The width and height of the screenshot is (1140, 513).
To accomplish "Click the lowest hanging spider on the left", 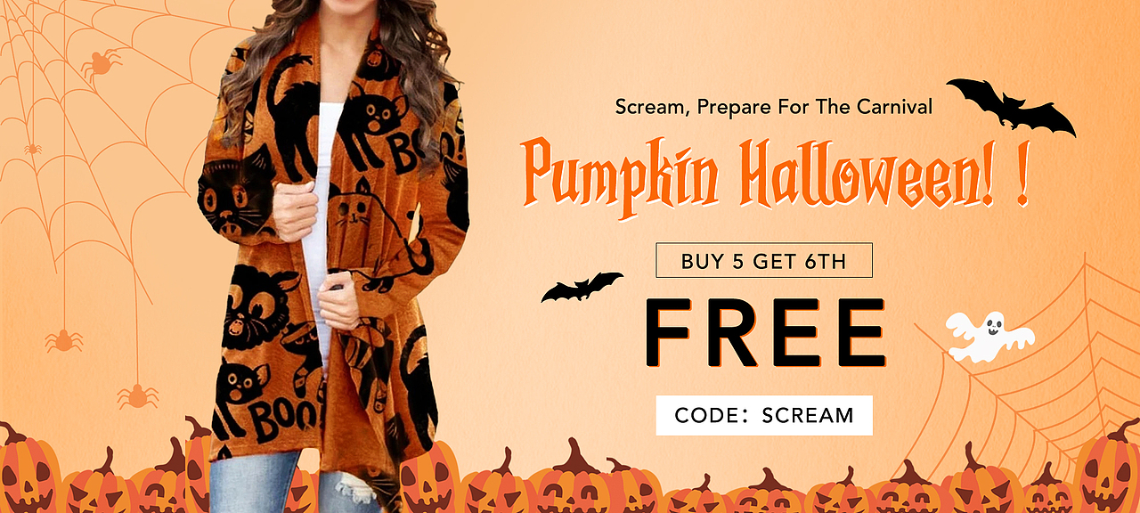I will 137,395.
